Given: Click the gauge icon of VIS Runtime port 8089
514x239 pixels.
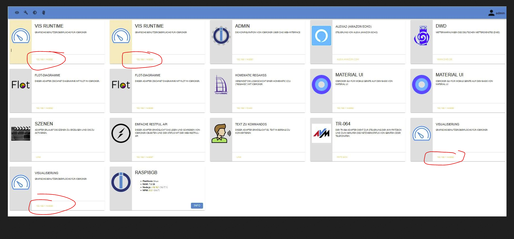Looking at the screenshot, I should (121, 36).
